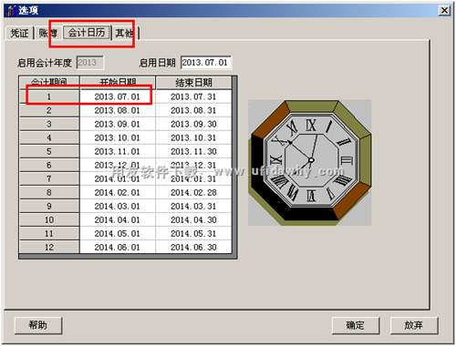Switch to the 凭证 tab
This screenshot has width=456, height=346.
pos(19,33)
